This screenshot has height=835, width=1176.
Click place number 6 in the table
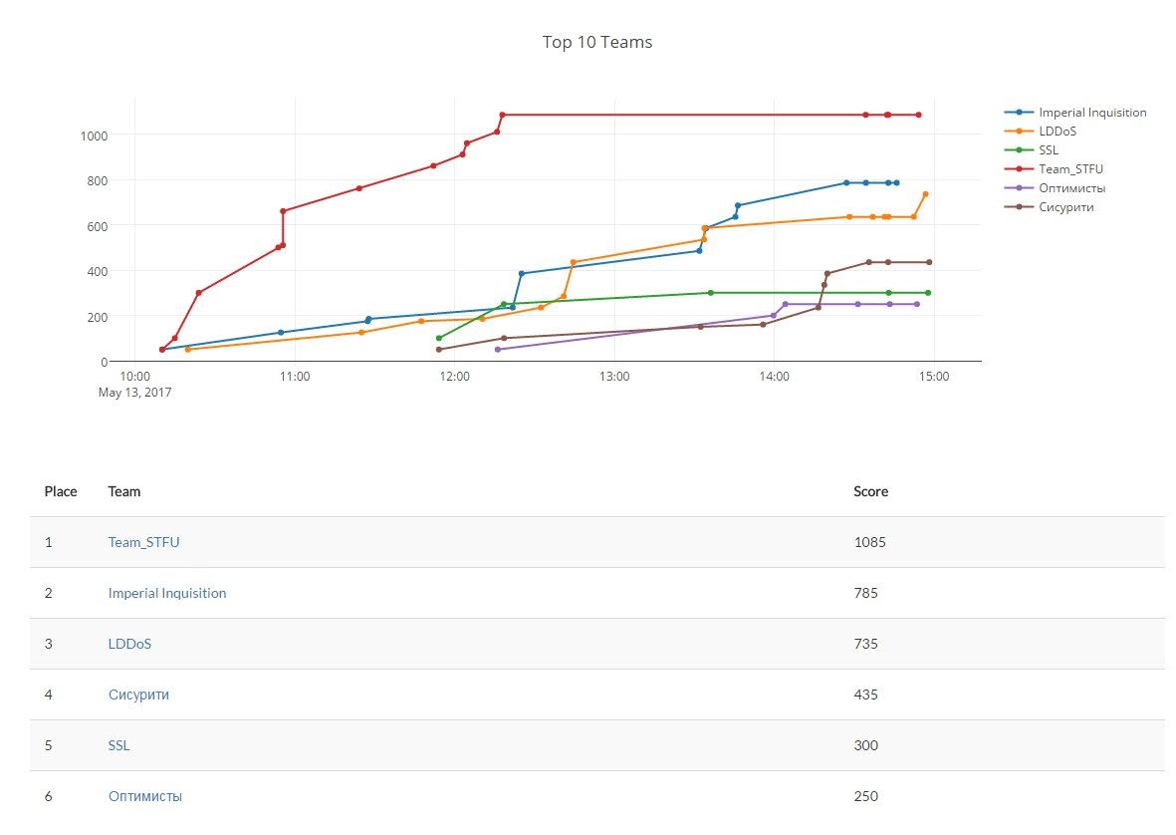49,796
